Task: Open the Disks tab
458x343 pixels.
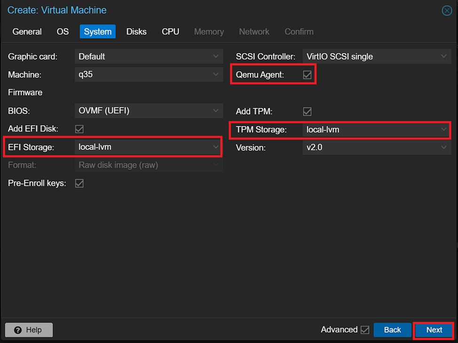Action: click(136, 31)
